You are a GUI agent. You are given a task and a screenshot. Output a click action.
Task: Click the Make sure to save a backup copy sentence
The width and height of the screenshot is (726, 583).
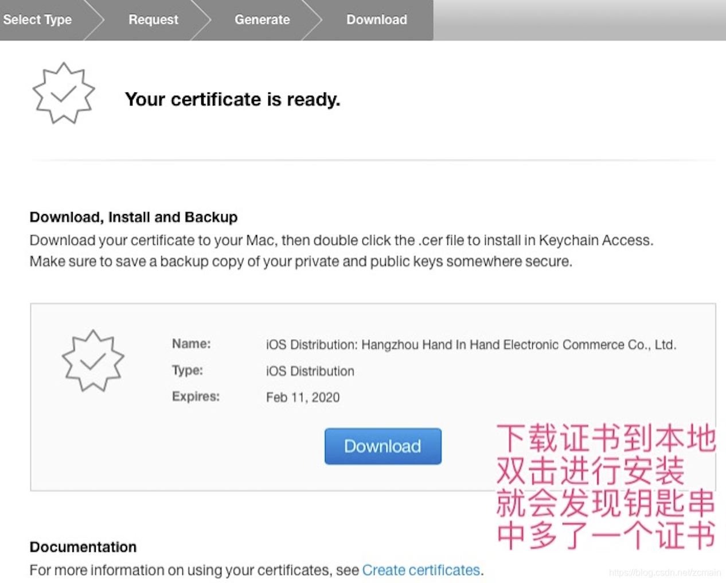[x=301, y=261]
